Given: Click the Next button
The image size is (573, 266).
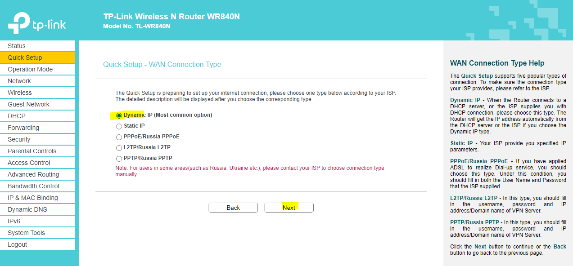Looking at the screenshot, I should (289, 208).
